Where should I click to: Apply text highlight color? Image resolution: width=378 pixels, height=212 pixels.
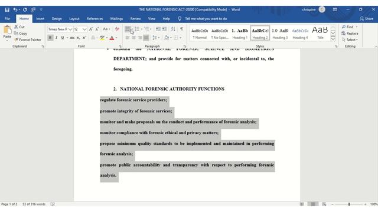pos(102,38)
